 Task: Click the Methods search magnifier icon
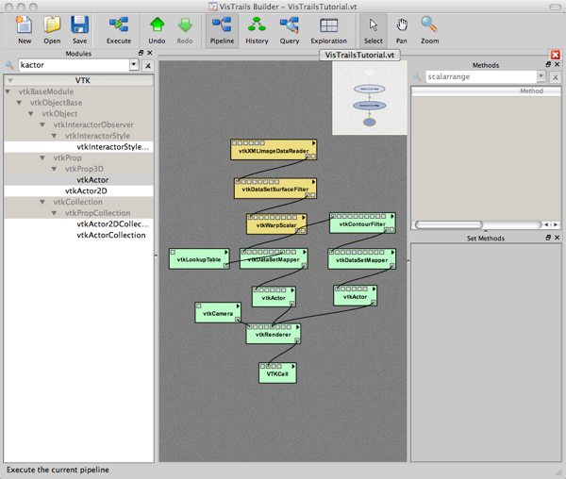click(x=417, y=76)
